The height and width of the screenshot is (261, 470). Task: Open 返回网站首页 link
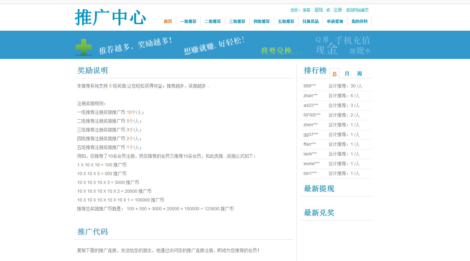(357, 10)
